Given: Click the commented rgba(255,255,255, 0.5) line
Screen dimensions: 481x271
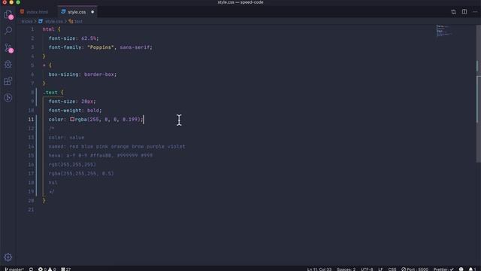Looking at the screenshot, I should coord(81,174).
